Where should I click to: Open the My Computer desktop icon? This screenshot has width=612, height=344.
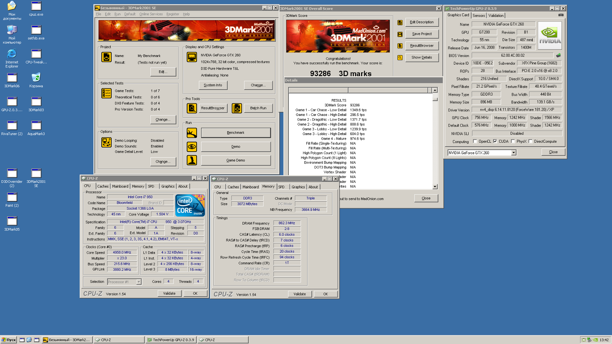pos(12,34)
